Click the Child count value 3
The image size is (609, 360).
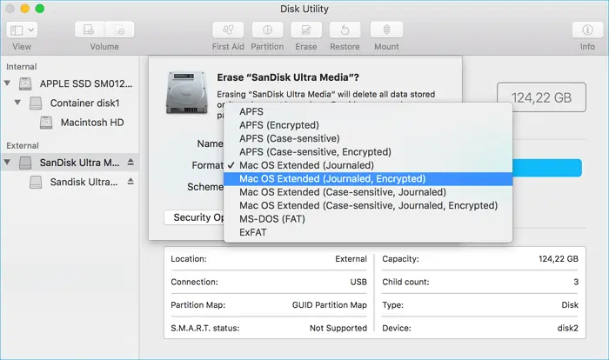576,282
